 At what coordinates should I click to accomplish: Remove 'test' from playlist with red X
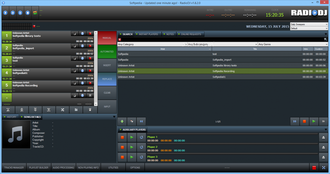click(x=90, y=59)
